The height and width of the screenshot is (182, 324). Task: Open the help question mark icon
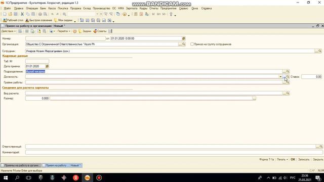(x=125, y=14)
